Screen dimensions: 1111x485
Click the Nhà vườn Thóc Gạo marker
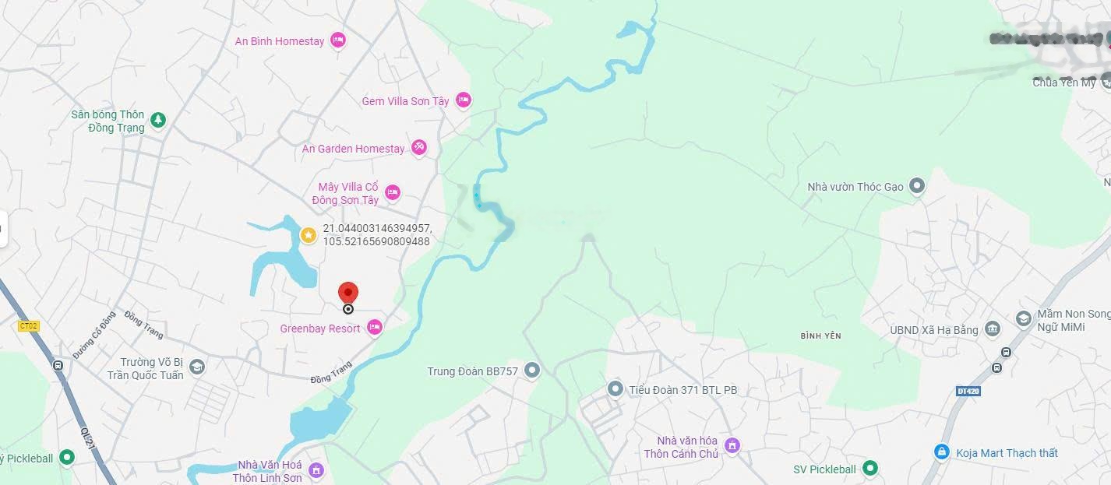pyautogui.click(x=917, y=186)
